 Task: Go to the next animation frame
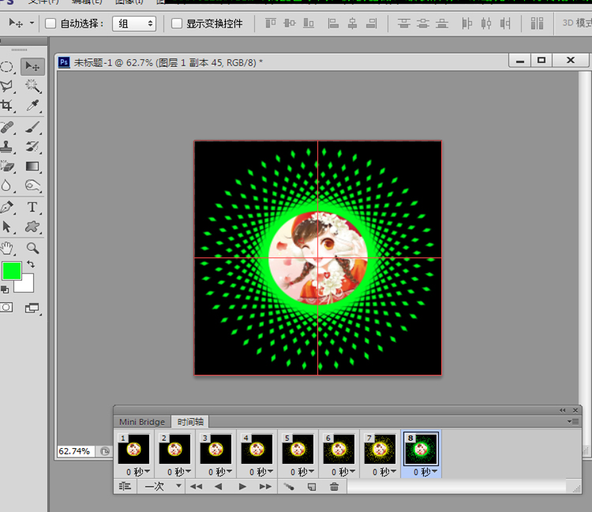pyautogui.click(x=265, y=486)
